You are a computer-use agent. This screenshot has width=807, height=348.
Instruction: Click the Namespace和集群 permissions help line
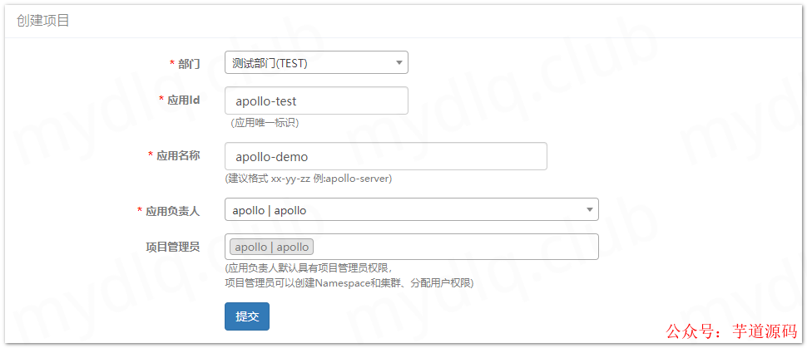(x=349, y=283)
